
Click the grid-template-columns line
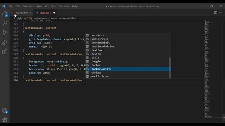(57, 39)
